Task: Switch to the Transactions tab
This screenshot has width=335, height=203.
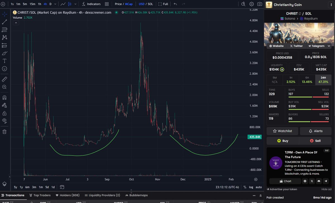Action: point(13,195)
